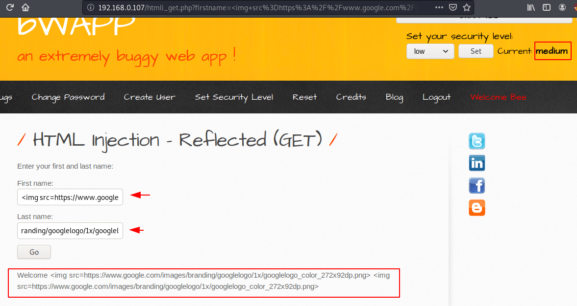Click inside the First name input field
Screen dimensions: 577x306
coord(70,197)
